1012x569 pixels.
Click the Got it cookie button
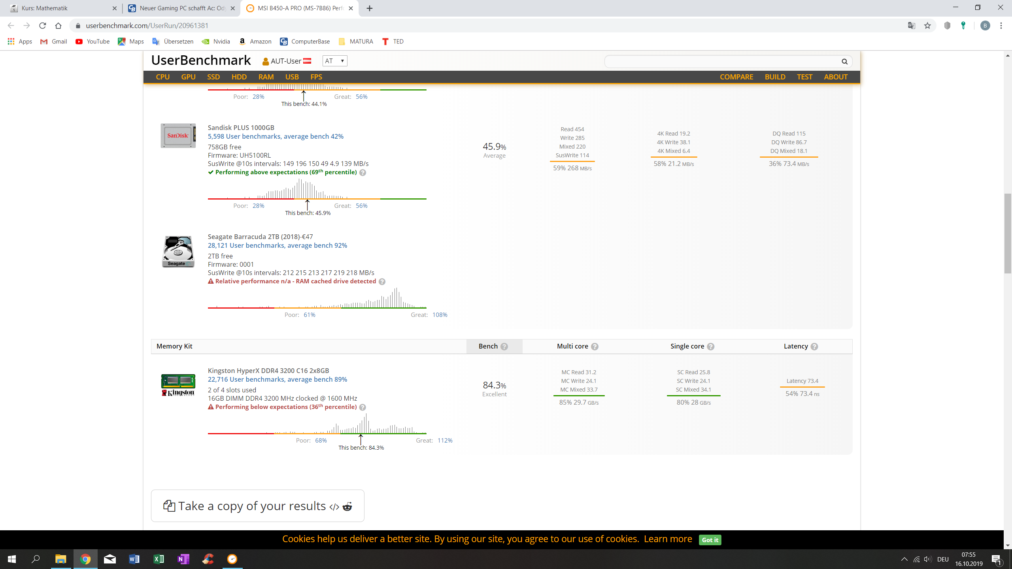[x=710, y=540]
